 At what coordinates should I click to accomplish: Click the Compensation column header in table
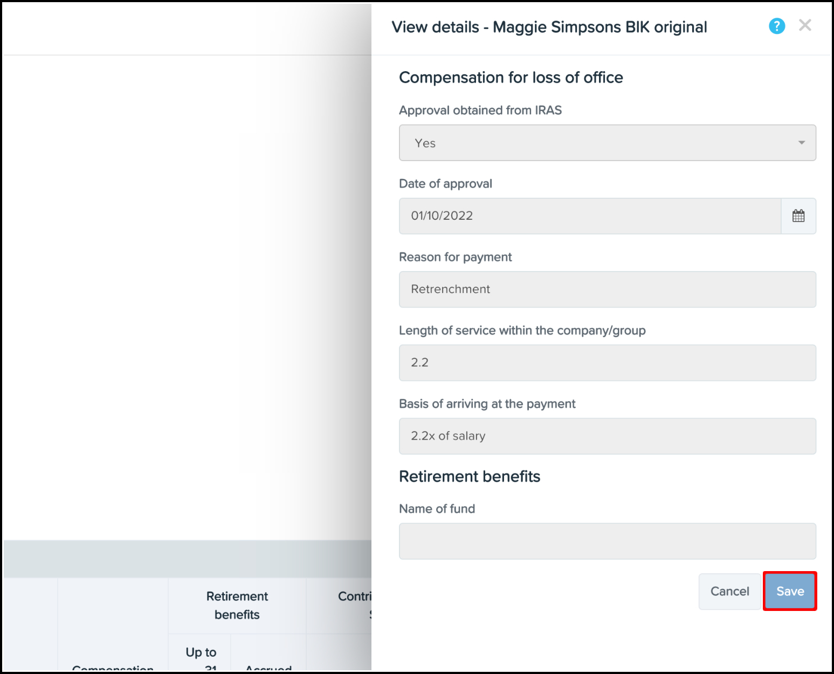113,668
